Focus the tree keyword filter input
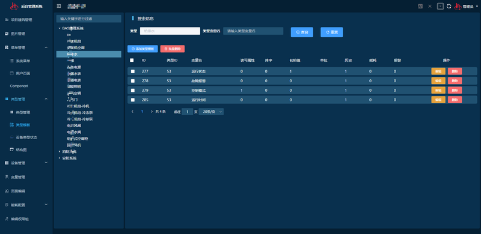Viewport: 481px width, 234px height. 89,19
